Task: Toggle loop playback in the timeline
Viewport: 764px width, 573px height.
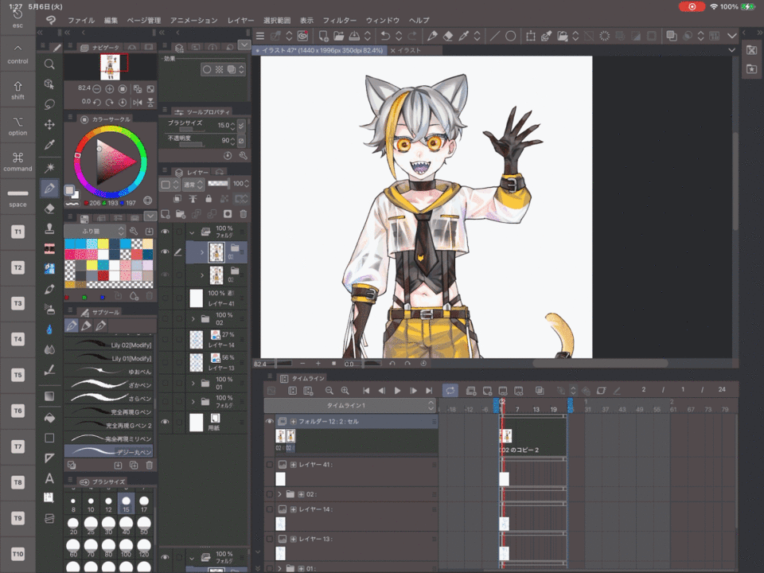Action: point(450,390)
